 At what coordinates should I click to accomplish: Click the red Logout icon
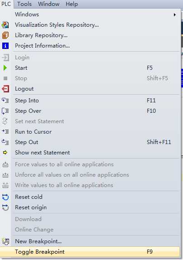click(x=5, y=89)
